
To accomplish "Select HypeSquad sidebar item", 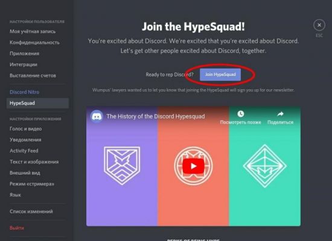I will 37,103.
